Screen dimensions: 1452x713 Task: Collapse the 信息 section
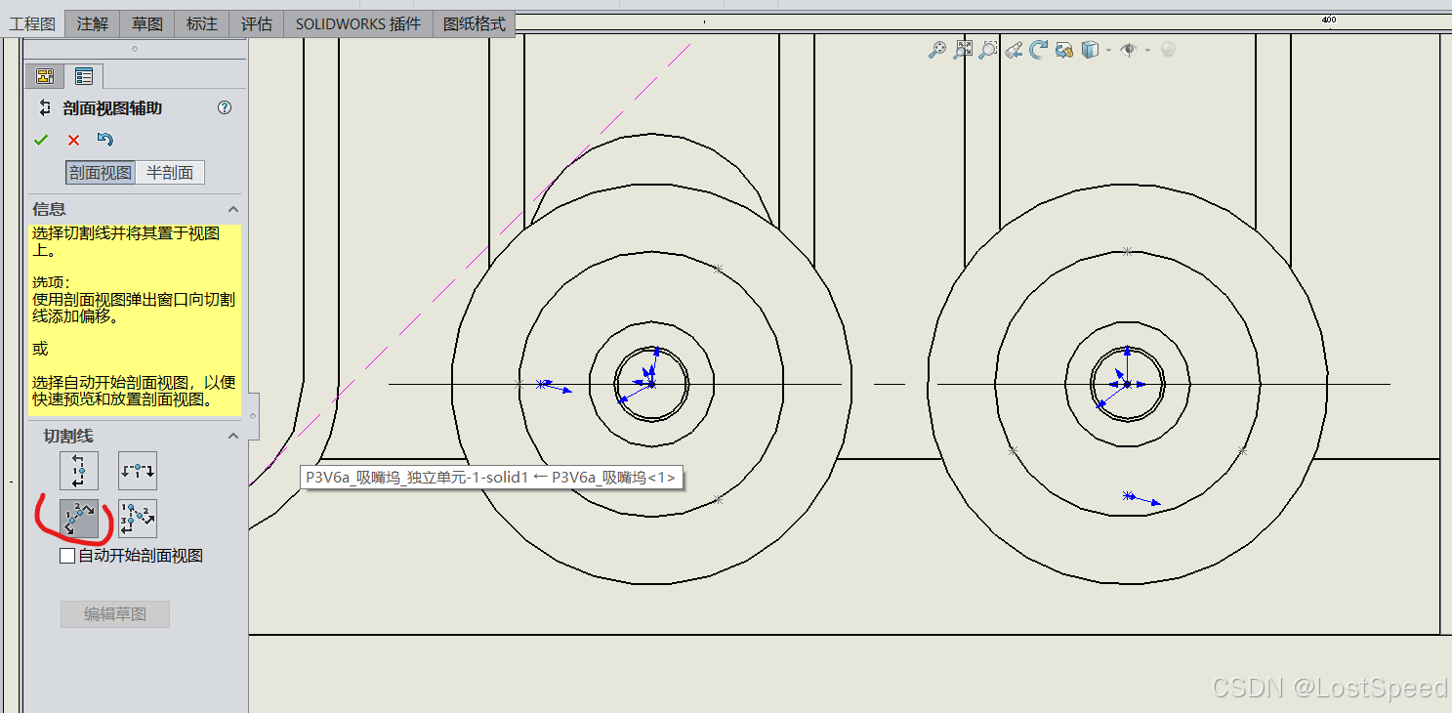tap(233, 209)
